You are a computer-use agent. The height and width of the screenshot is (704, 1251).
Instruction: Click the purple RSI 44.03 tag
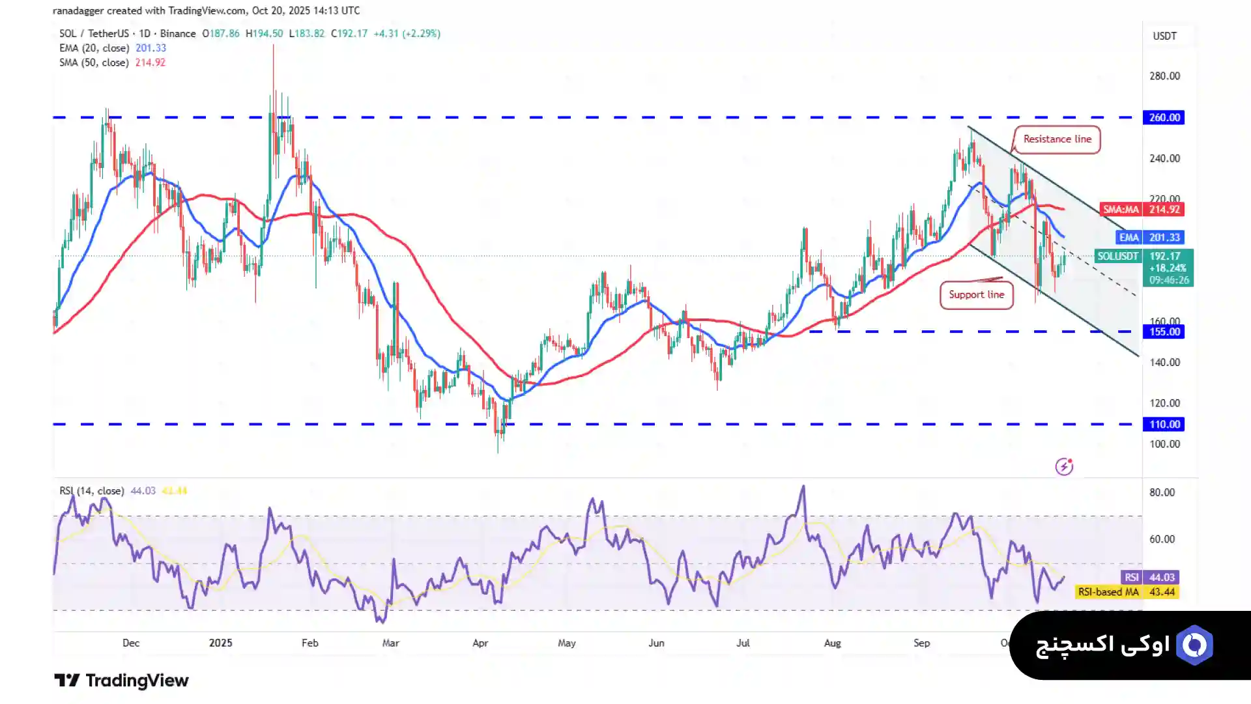tap(1150, 578)
